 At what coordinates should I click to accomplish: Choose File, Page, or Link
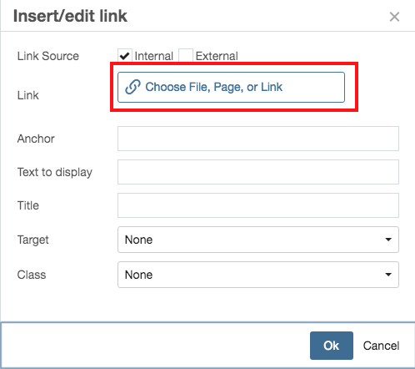point(231,87)
